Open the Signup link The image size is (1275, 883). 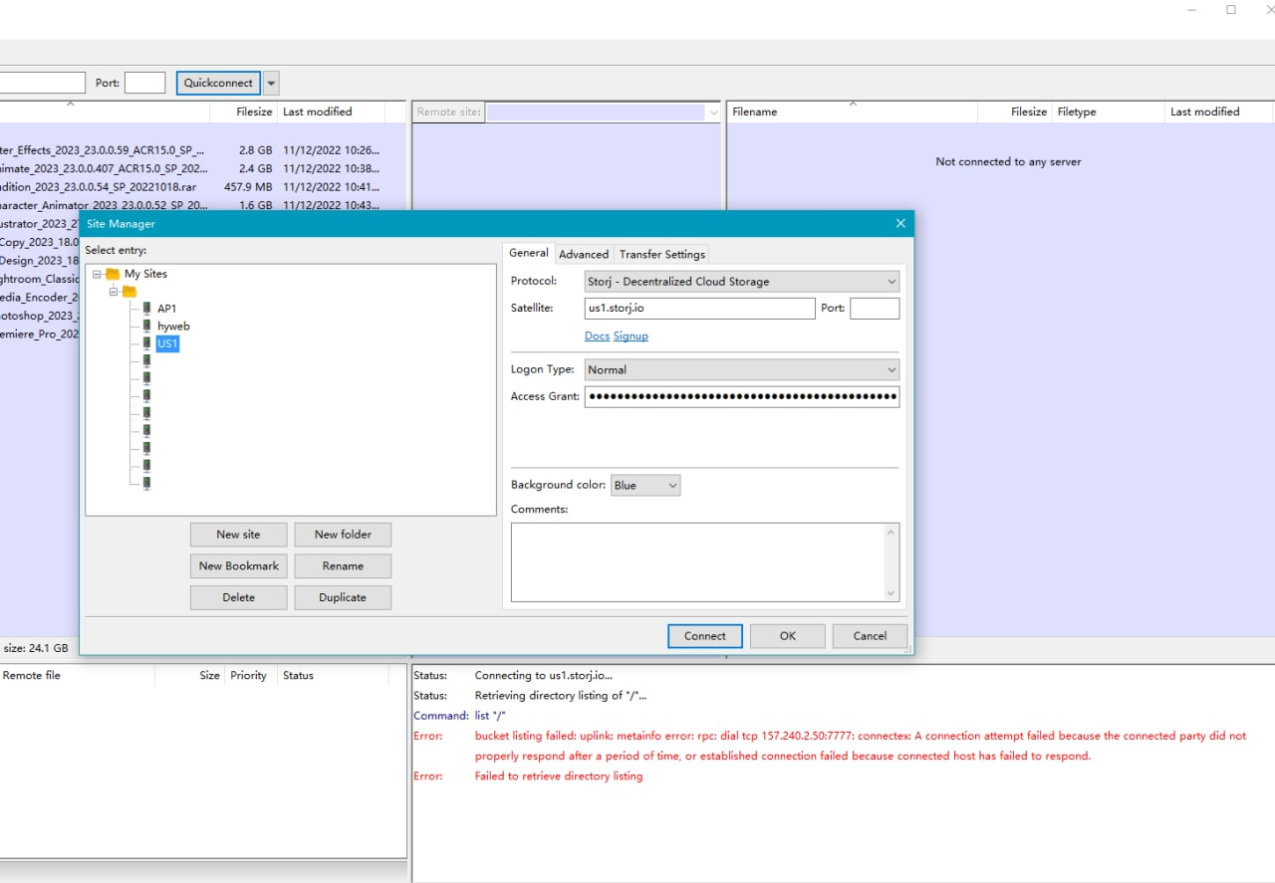(x=631, y=335)
